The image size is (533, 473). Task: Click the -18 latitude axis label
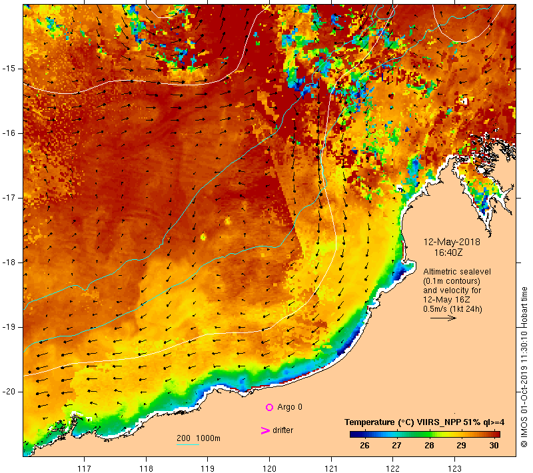[x=9, y=262]
